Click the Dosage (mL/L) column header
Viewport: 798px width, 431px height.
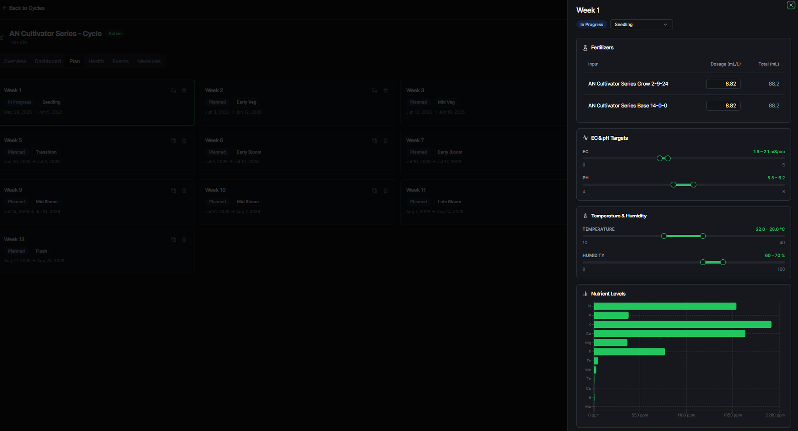[x=725, y=64]
